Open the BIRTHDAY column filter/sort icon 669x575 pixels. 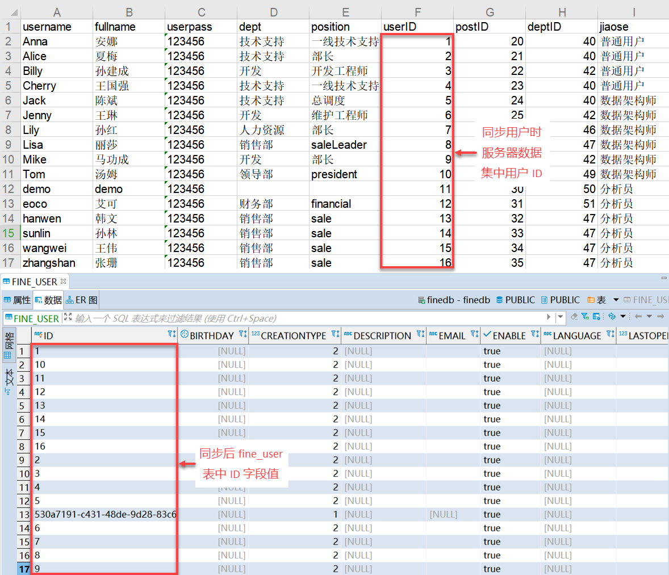click(x=242, y=335)
